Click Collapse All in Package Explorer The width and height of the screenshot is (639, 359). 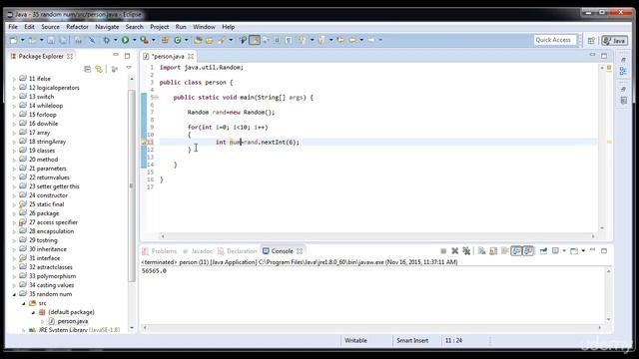click(x=87, y=69)
